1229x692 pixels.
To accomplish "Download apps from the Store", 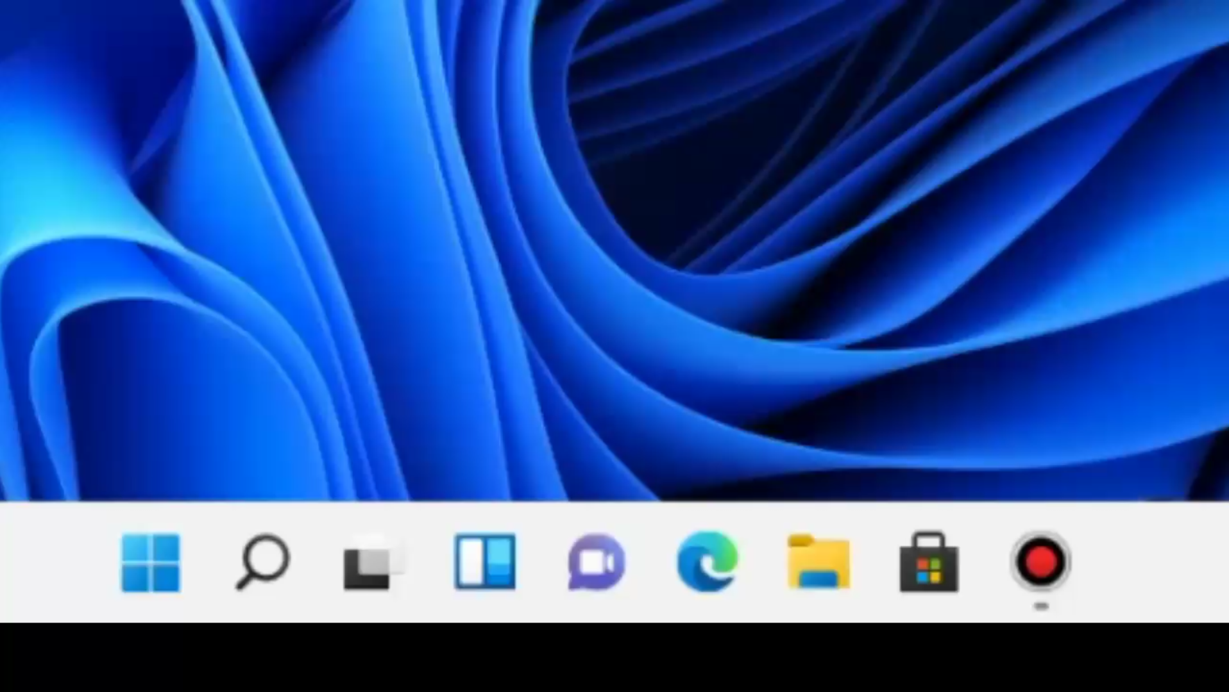I will pyautogui.click(x=930, y=564).
